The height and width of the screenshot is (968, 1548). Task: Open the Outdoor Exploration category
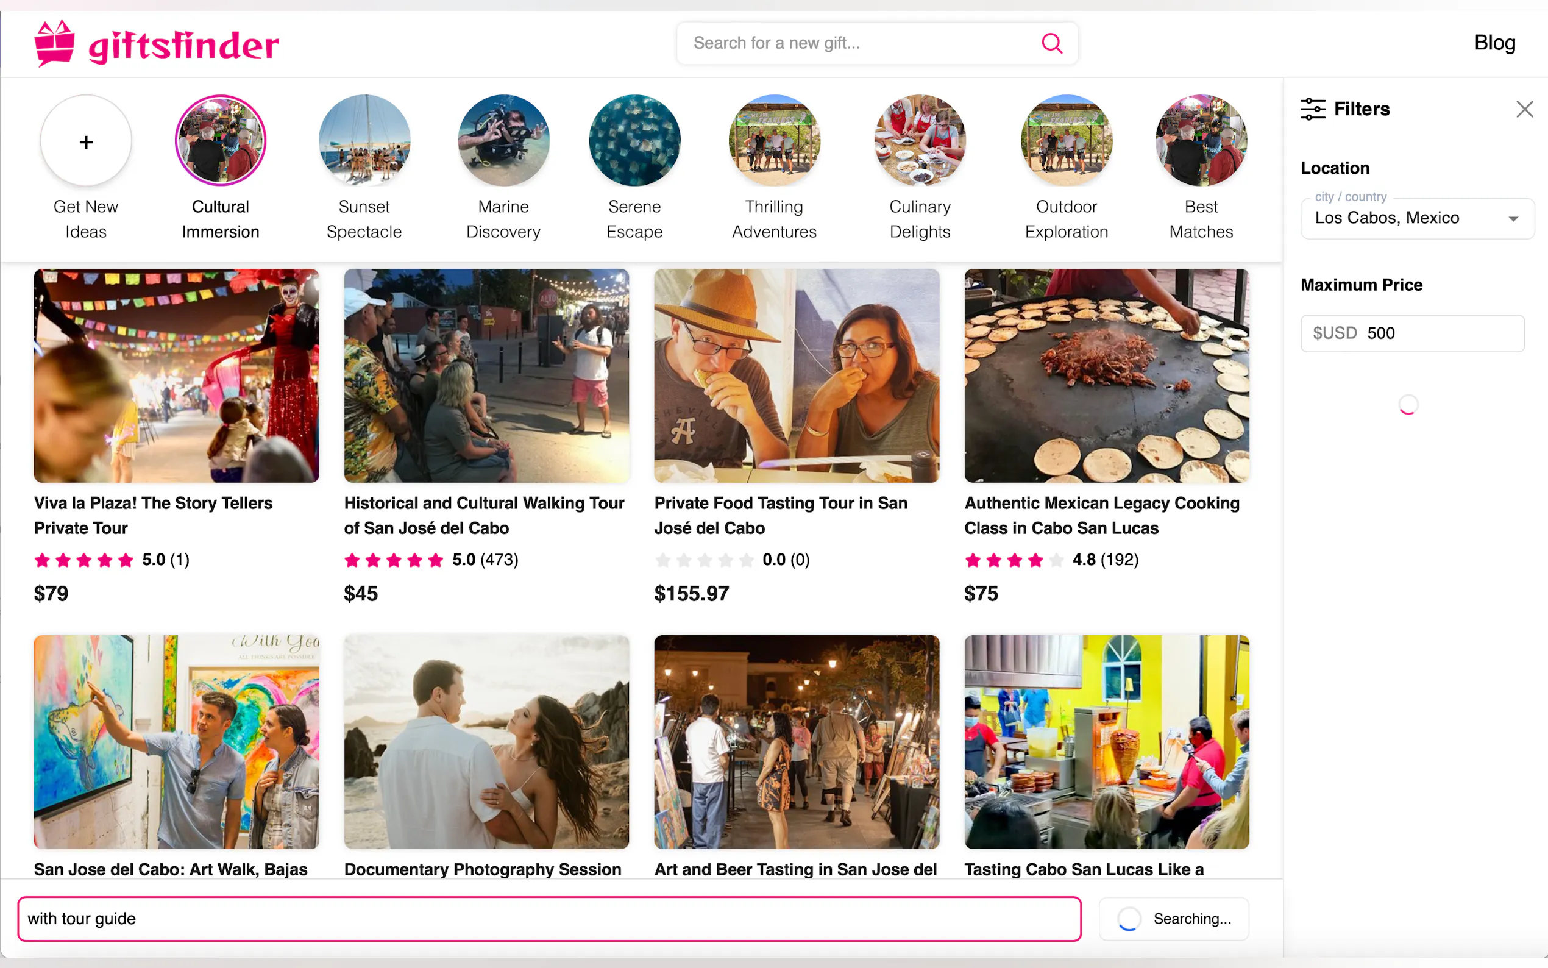pyautogui.click(x=1066, y=141)
